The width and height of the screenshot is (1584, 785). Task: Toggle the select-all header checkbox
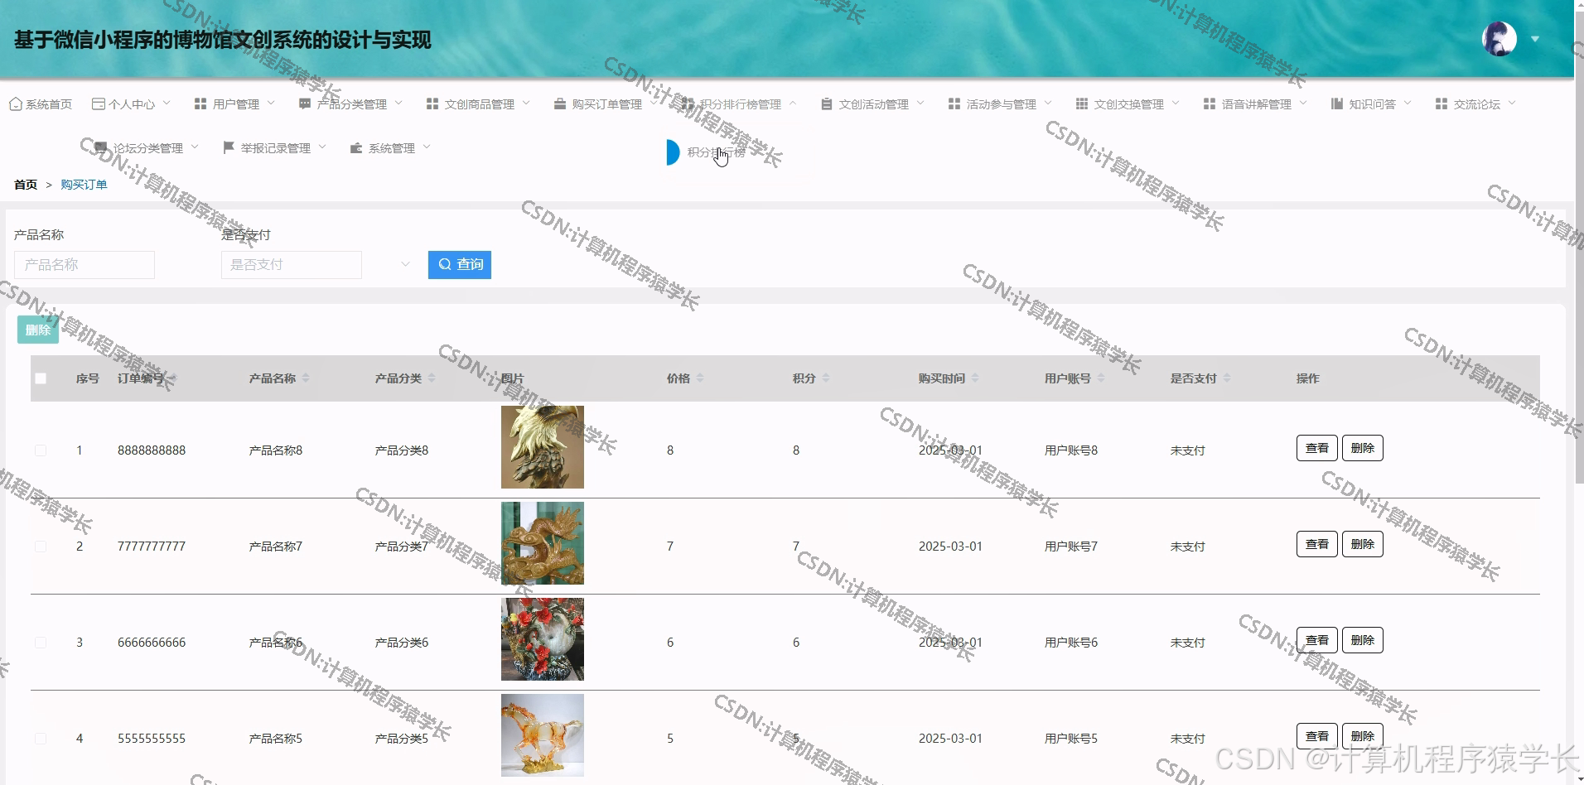(x=41, y=378)
